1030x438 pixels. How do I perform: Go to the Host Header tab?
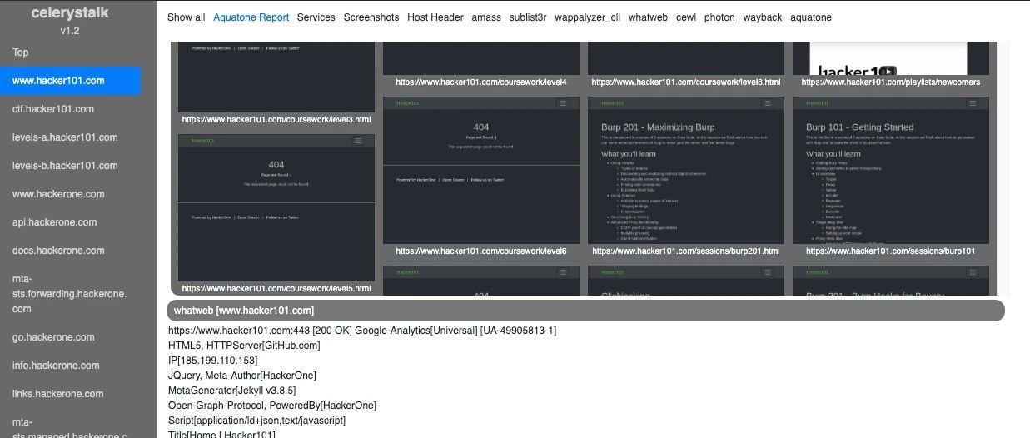435,17
